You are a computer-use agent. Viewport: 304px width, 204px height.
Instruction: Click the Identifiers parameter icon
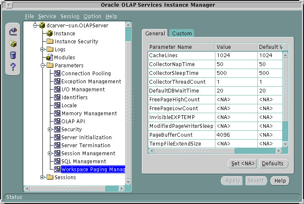(x=57, y=97)
